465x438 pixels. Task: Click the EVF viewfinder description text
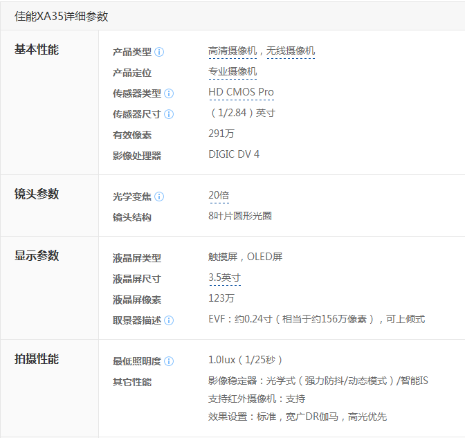pyautogui.click(x=316, y=319)
